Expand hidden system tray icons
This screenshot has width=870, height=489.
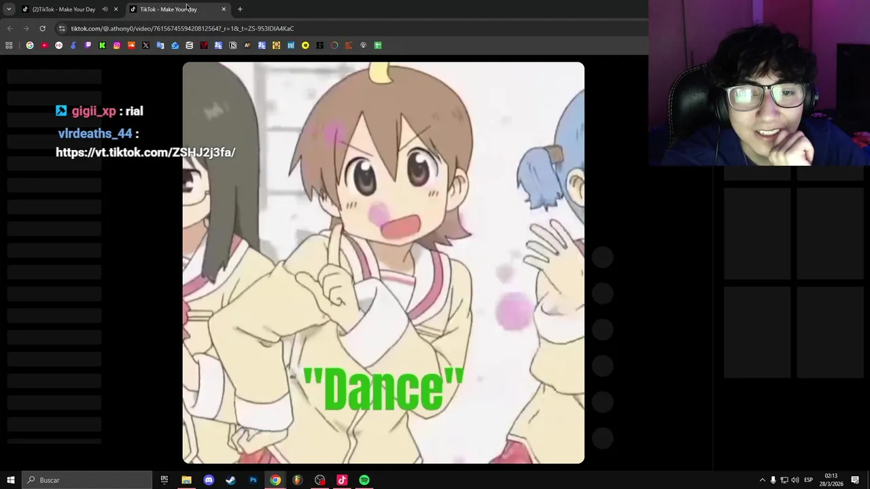coord(762,480)
